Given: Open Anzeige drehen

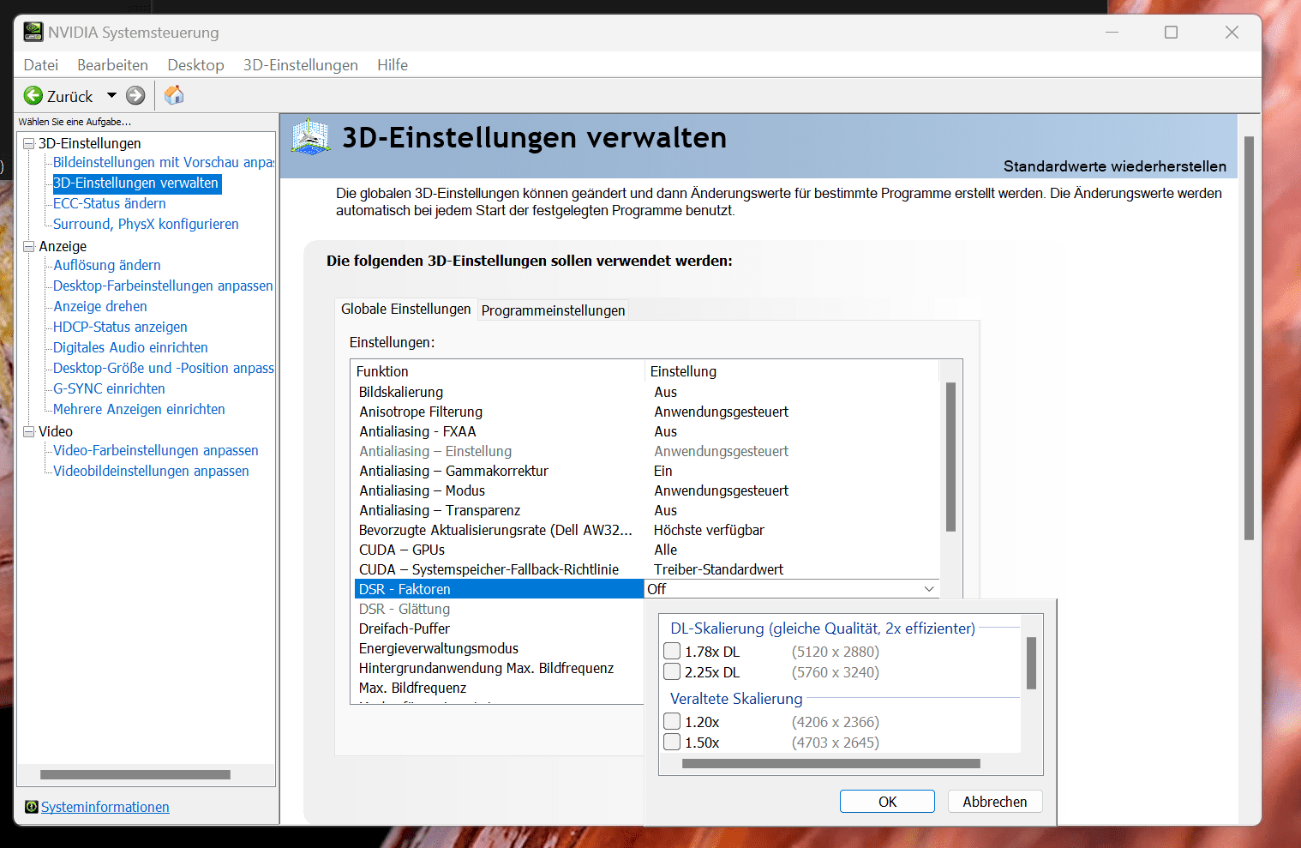Looking at the screenshot, I should point(100,306).
